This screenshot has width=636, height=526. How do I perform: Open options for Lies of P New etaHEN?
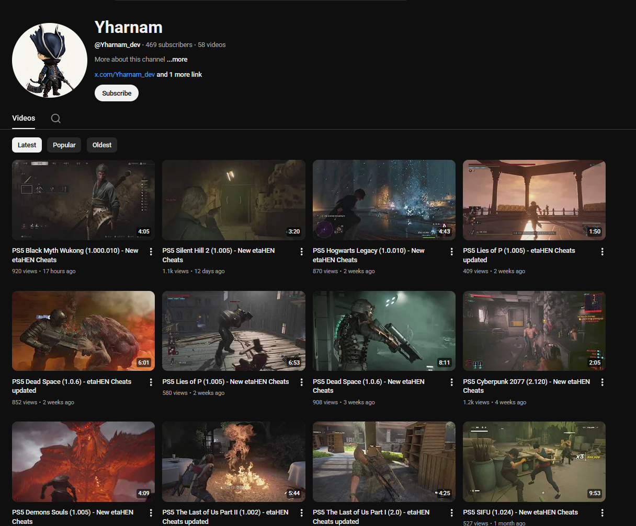(302, 382)
